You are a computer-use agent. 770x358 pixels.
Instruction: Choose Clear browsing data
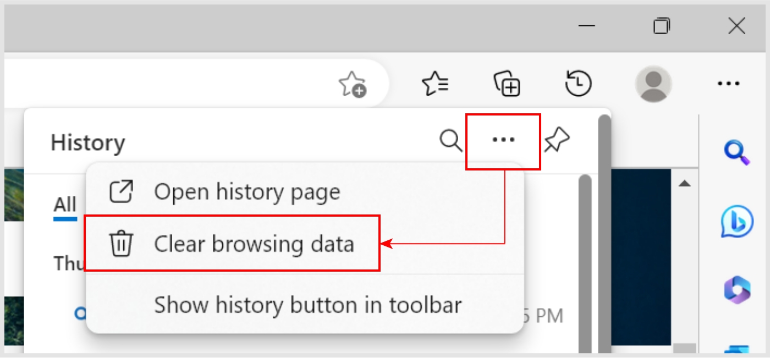(x=232, y=243)
